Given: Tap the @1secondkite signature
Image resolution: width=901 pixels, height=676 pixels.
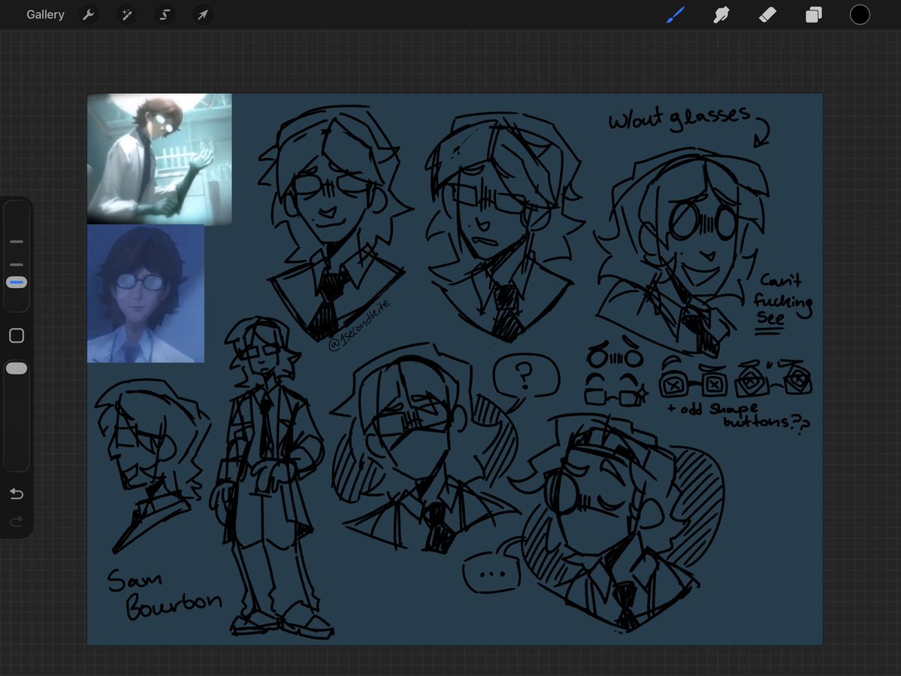Looking at the screenshot, I should coord(358,326).
